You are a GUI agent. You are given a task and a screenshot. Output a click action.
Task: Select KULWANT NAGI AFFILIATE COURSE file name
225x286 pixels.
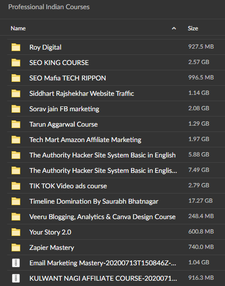point(103,278)
